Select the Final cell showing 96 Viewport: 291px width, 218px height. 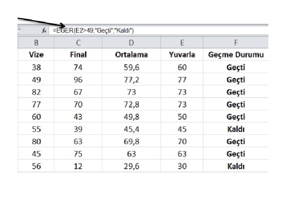[x=78, y=80]
